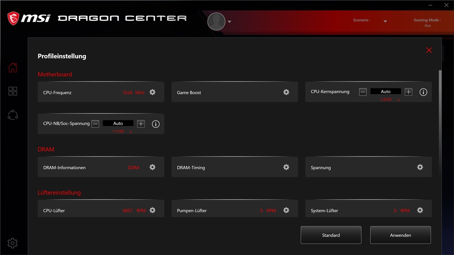The image size is (454, 255).
Task: Click the DRAM-Timing label
Action: pos(191,168)
